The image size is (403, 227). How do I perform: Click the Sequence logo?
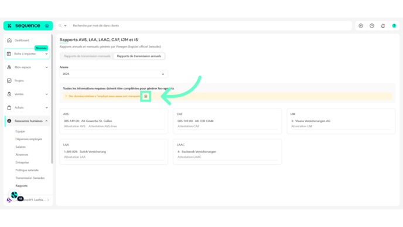pos(28,26)
